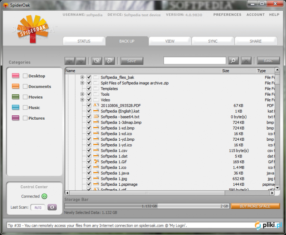Image resolution: width=286 pixels, height=235 pixels.
Task: Click the file icon for Softpedia (English).kat
Action: point(96,111)
